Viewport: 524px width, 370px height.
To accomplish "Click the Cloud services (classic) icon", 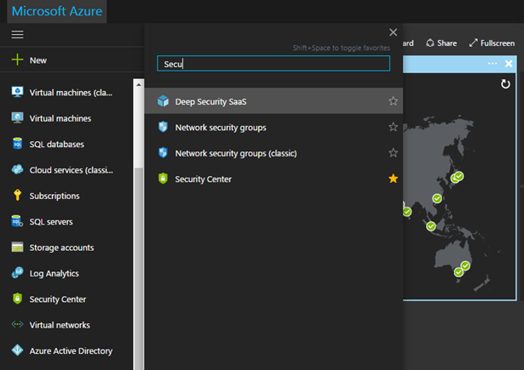I will 17,169.
